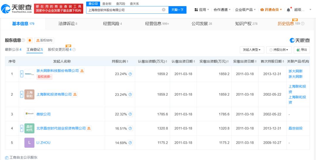Sort by 认缴出资额 column header

click(x=152, y=61)
